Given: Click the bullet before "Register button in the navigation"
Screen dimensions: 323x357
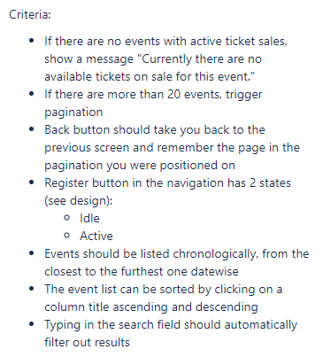Looking at the screenshot, I should pos(32,182).
